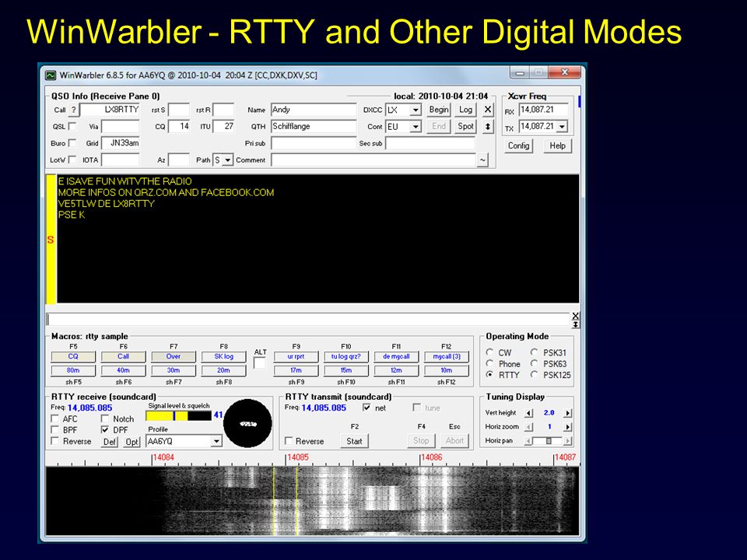Enable the LotW checkbox

click(72, 159)
